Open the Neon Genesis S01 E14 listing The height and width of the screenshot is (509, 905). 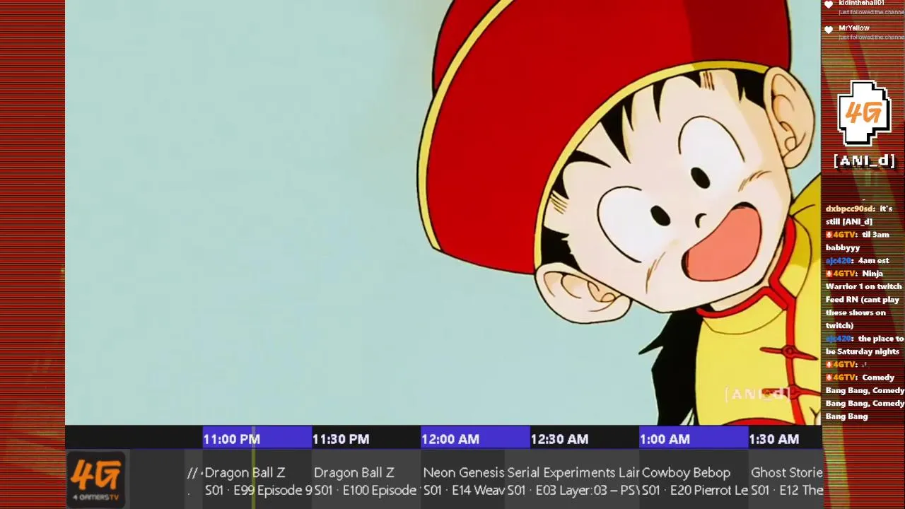pos(463,481)
